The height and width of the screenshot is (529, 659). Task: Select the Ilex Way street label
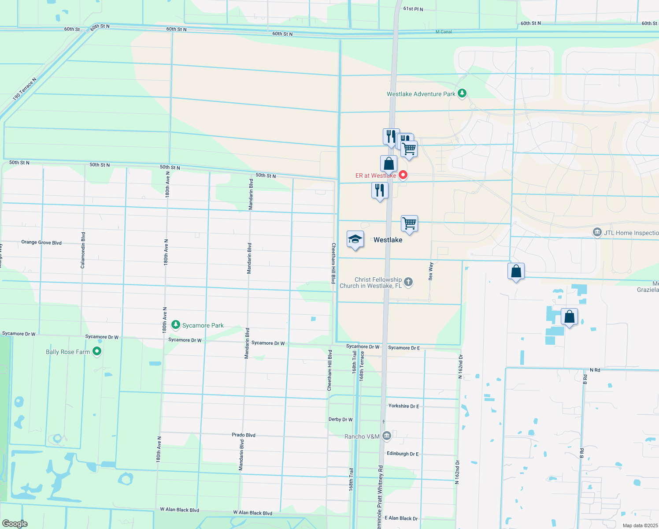pos(431,271)
